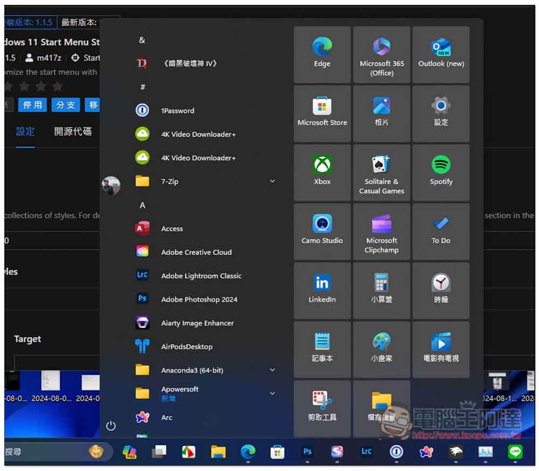Open the 小算盤 calculator tile

point(382,291)
